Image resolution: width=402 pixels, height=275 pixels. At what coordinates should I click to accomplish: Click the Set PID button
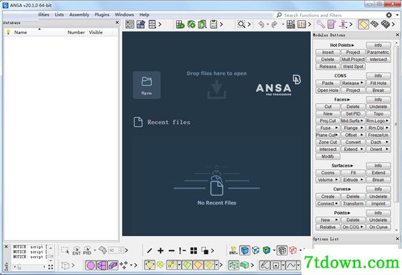click(353, 114)
